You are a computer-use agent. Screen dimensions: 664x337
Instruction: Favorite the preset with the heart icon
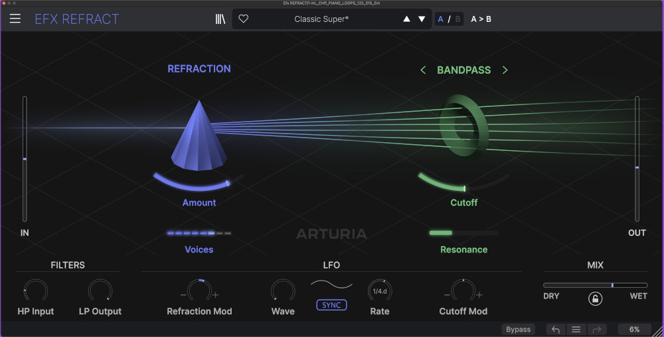pyautogui.click(x=244, y=19)
